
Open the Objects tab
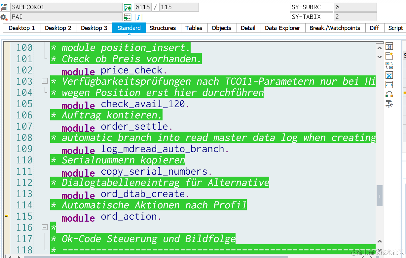pyautogui.click(x=222, y=28)
